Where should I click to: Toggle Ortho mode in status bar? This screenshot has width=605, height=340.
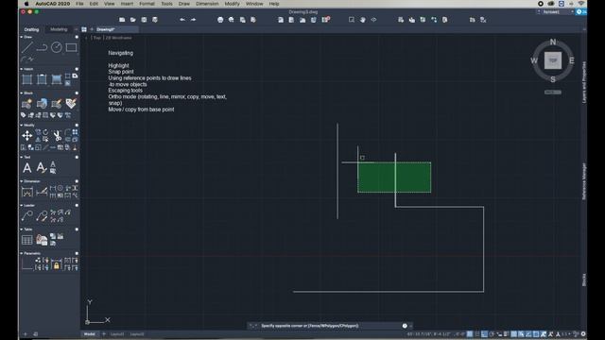click(x=484, y=334)
